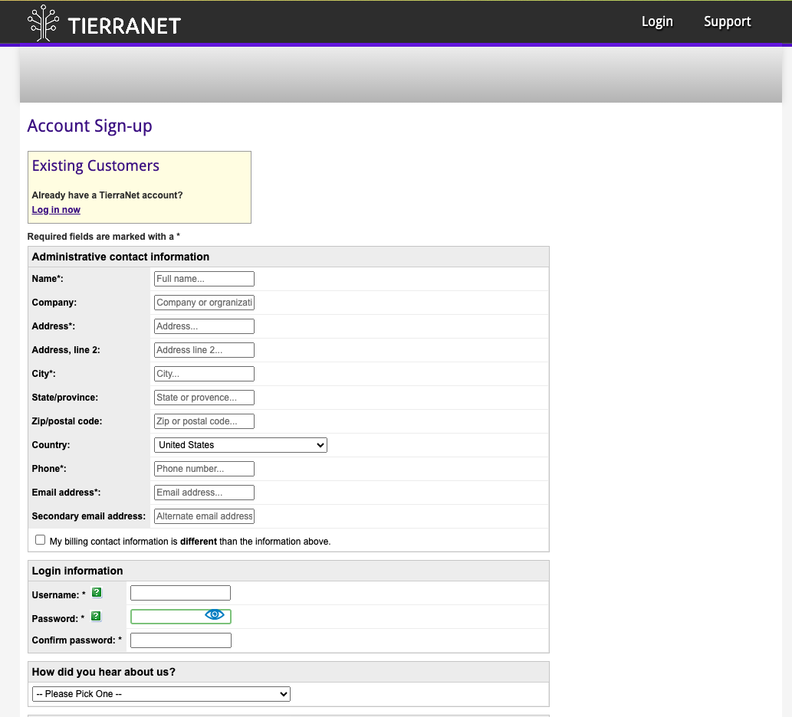This screenshot has width=792, height=717.
Task: Open the Username help question-mark icon
Action: pyautogui.click(x=97, y=592)
